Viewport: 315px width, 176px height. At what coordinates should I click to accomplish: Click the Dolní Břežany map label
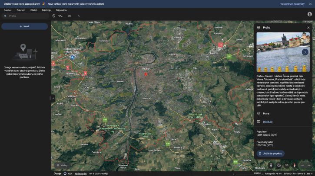154,150
